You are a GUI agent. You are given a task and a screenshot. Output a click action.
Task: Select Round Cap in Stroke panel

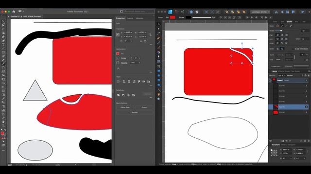(277, 35)
